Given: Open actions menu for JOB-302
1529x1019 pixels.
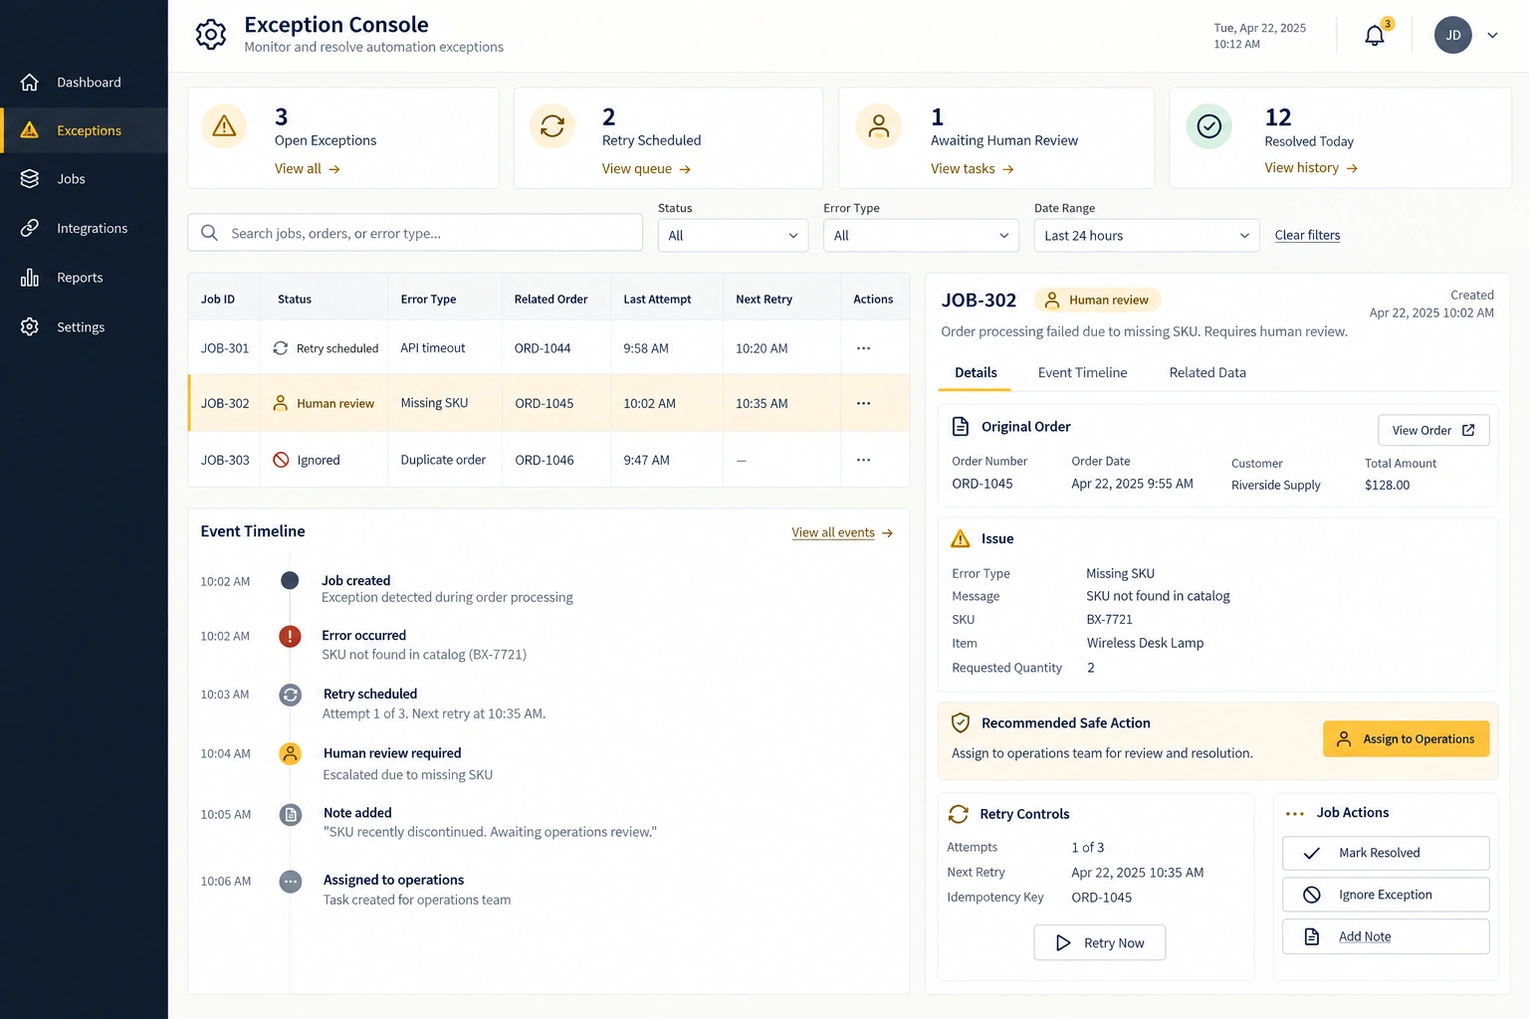Looking at the screenshot, I should pos(863,403).
